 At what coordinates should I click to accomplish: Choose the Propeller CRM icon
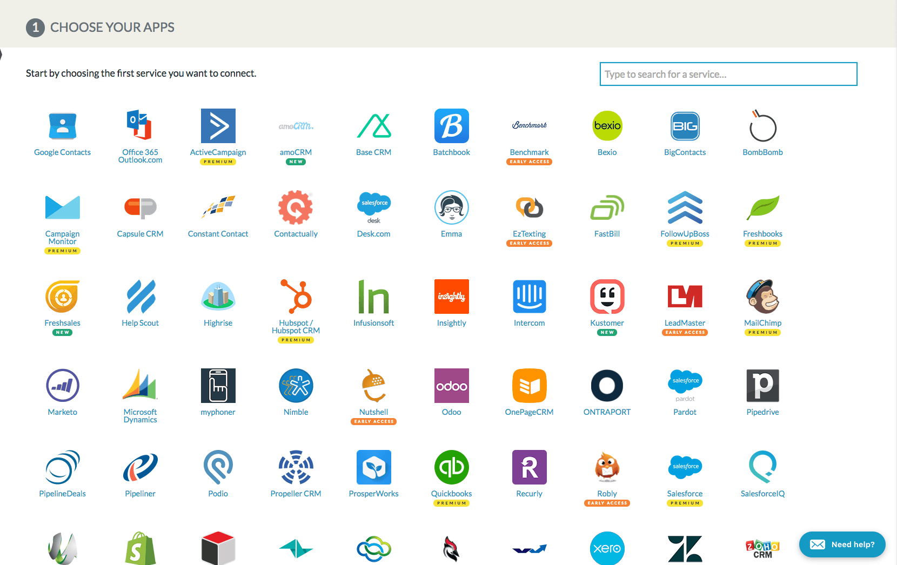point(296,467)
